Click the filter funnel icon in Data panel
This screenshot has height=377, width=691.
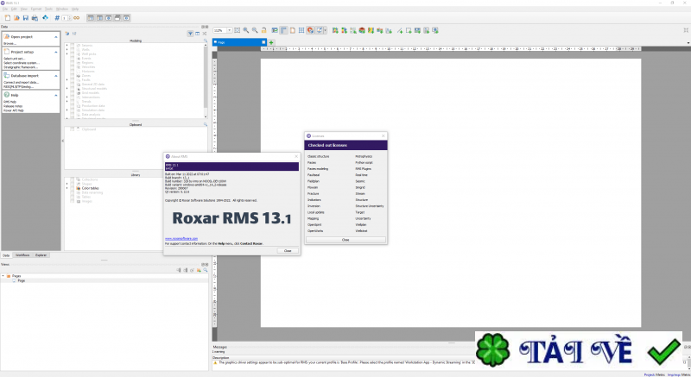(x=190, y=34)
